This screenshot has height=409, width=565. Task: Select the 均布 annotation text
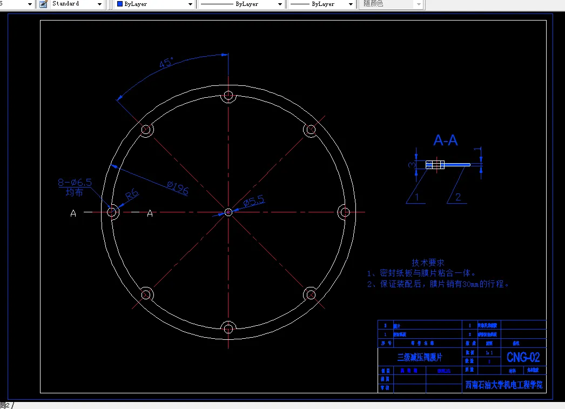pyautogui.click(x=74, y=192)
